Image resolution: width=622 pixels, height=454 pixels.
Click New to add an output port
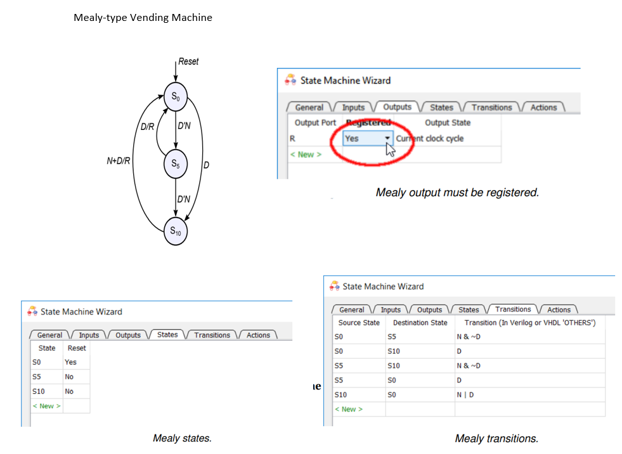click(x=306, y=154)
